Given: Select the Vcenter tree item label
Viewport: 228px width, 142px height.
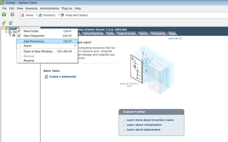Looking at the screenshot, I should (14, 29).
